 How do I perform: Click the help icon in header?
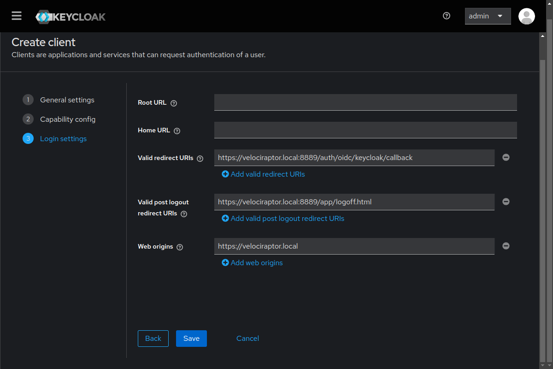(446, 16)
